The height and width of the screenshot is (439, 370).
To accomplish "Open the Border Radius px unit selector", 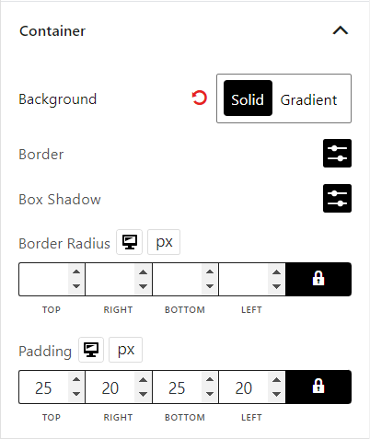I will (x=164, y=242).
